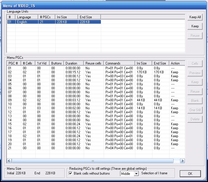Image resolution: width=208 pixels, height=182 pixels.
Task: Click the horizontal scrollbar thumb
Action: pos(93,161)
